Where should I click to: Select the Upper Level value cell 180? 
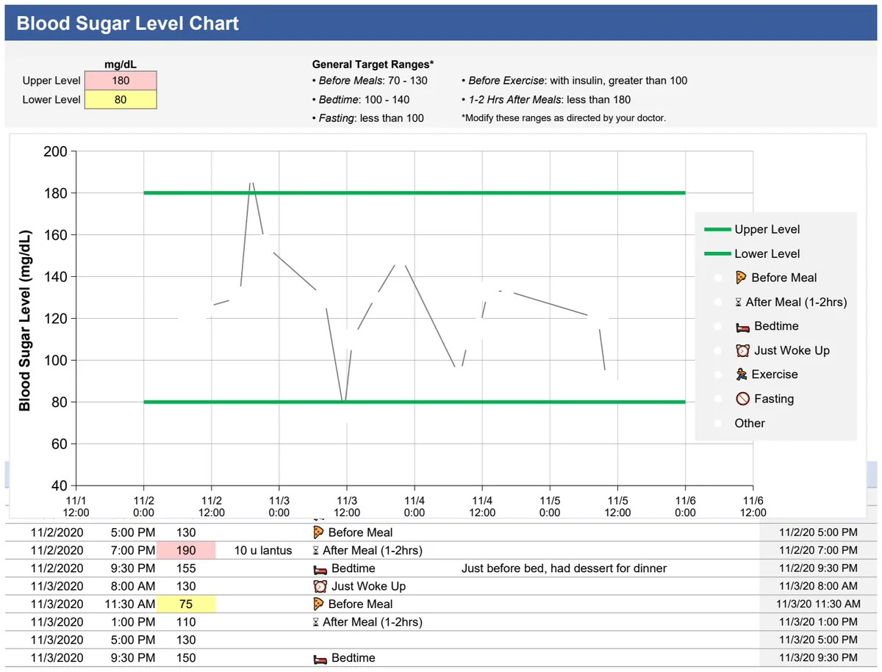point(121,80)
